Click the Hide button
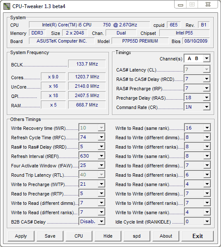 [x=108, y=236]
